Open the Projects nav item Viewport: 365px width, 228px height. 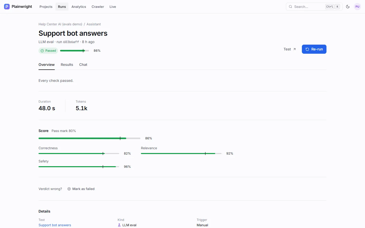tap(46, 7)
